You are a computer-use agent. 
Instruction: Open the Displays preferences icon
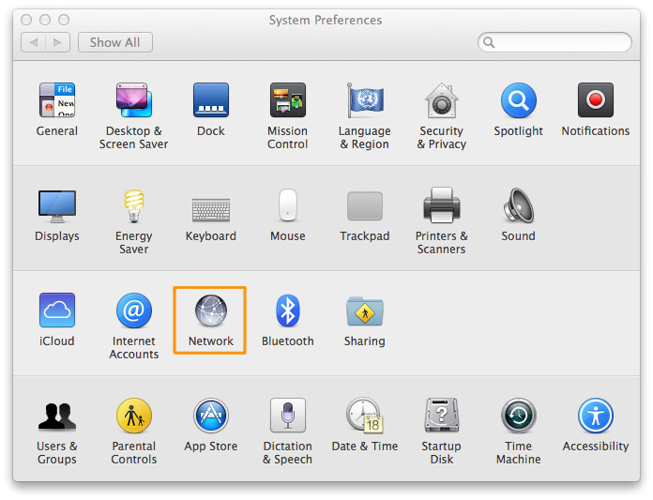point(57,205)
